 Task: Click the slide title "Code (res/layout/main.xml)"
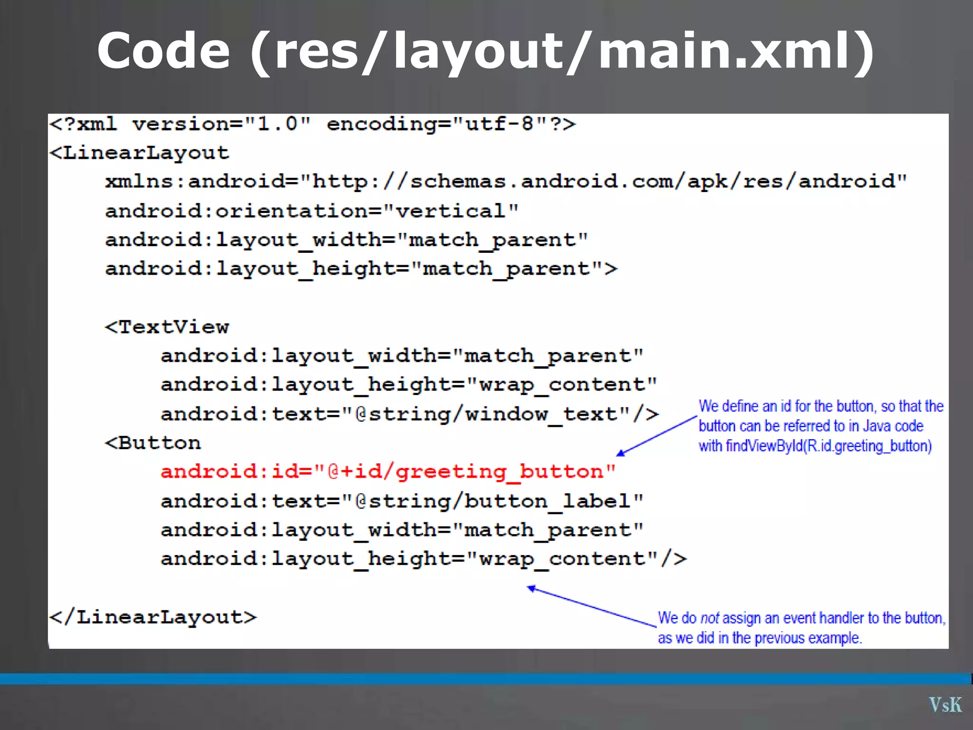[486, 51]
